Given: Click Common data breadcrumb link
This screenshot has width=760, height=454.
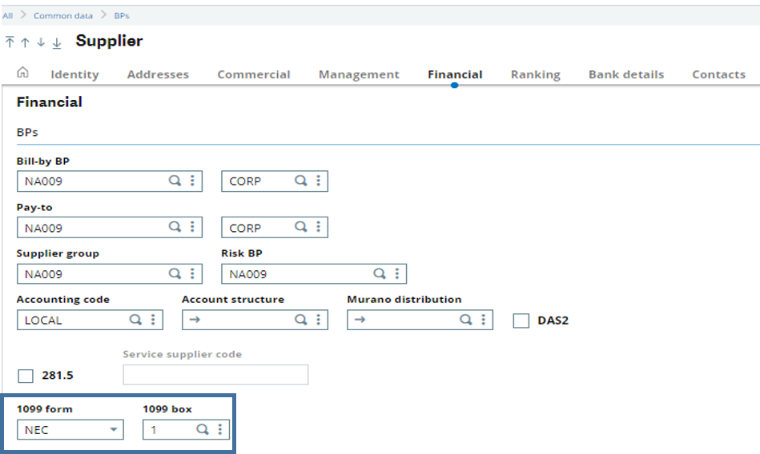Looking at the screenshot, I should [x=63, y=16].
